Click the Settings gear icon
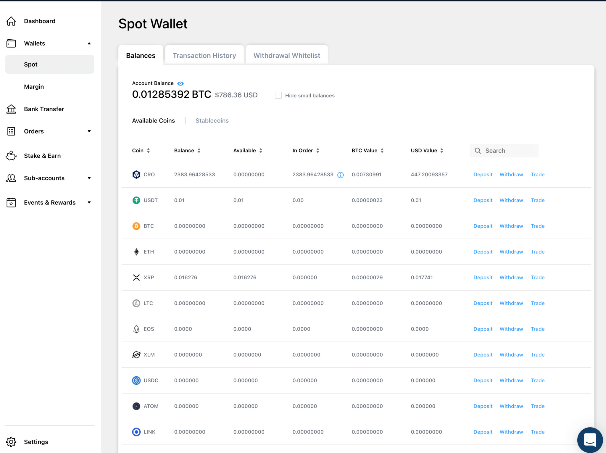Viewport: 606px width, 453px height. (11, 442)
